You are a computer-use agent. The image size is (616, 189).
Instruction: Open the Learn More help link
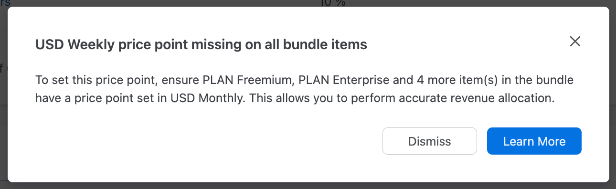click(534, 141)
